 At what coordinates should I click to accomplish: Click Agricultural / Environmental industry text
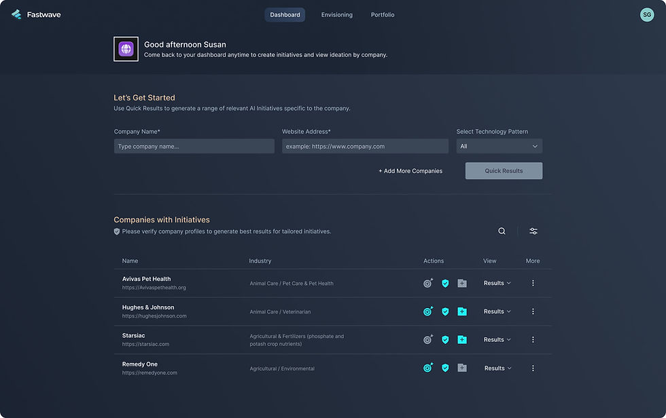282,368
